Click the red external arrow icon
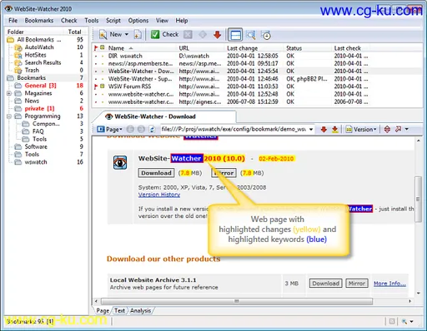Screen dimensions: 427x331 [399, 130]
